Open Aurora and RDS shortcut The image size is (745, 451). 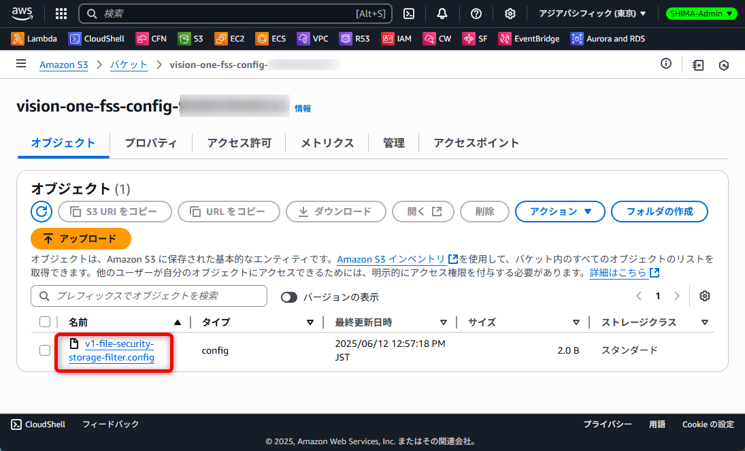608,39
